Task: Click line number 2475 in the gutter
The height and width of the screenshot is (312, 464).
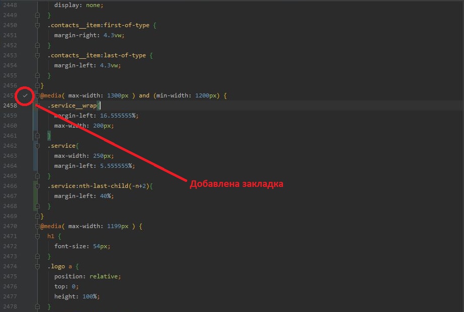Action: coord(10,276)
